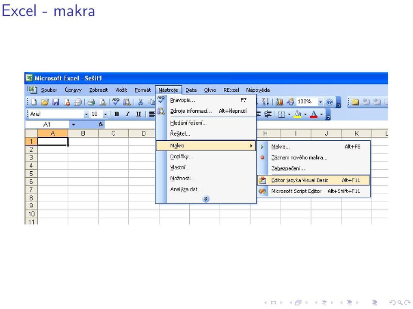This screenshot has width=413, height=309.
Task: Open the Soubor menu
Action: [x=49, y=90]
